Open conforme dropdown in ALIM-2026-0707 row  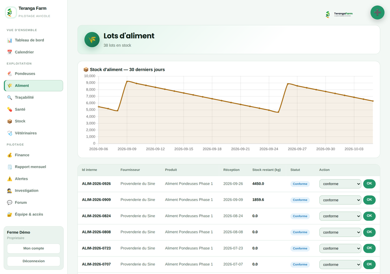tap(340, 265)
